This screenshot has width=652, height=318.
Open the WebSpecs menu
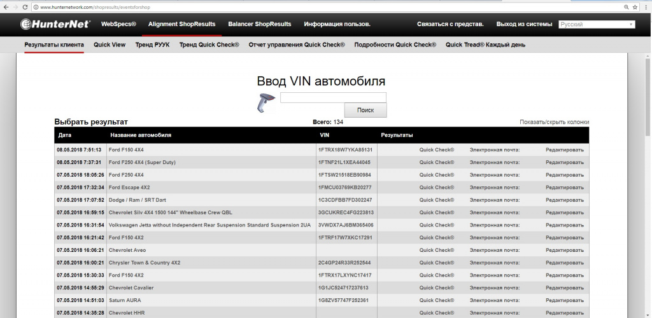click(118, 24)
